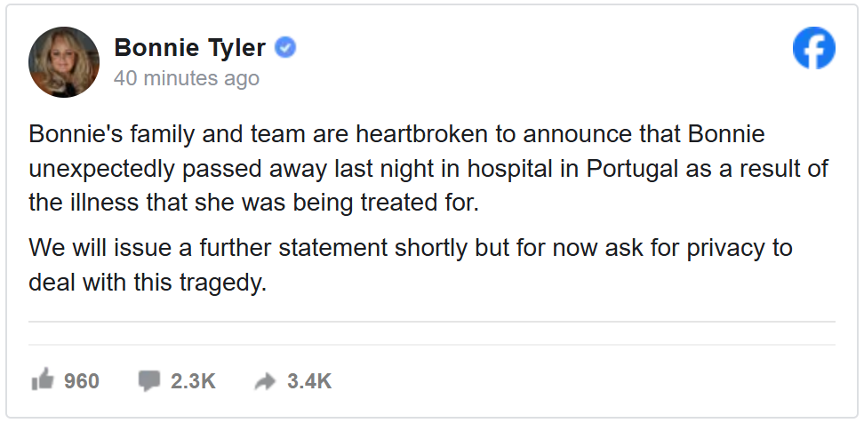Click the blue verified badge checkmark
Screen dimensions: 864x423
(284, 47)
